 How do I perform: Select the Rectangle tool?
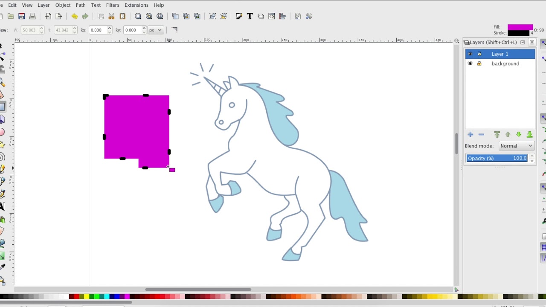[x=2, y=107]
